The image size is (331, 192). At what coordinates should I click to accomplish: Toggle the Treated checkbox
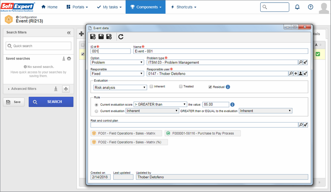181,86
